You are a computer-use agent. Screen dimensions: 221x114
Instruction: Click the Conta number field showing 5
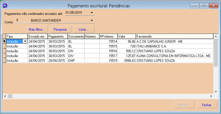(22, 20)
